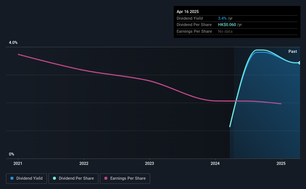
Task: Click the Apr 16 2025 tooltip date
Action: pyautogui.click(x=188, y=12)
